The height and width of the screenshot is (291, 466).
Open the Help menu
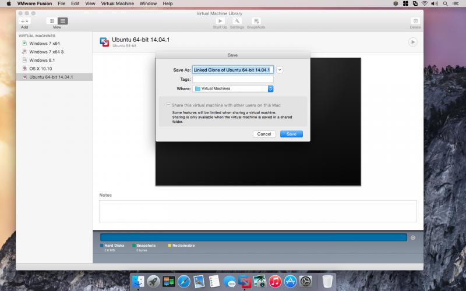point(168,3)
